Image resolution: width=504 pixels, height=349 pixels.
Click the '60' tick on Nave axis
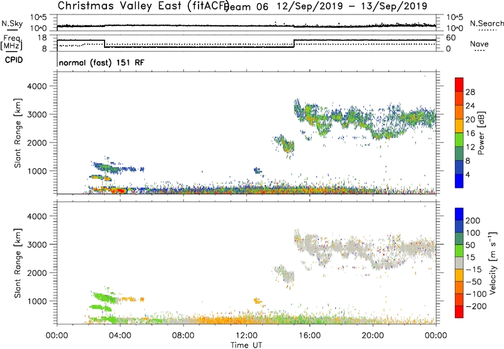(451, 38)
